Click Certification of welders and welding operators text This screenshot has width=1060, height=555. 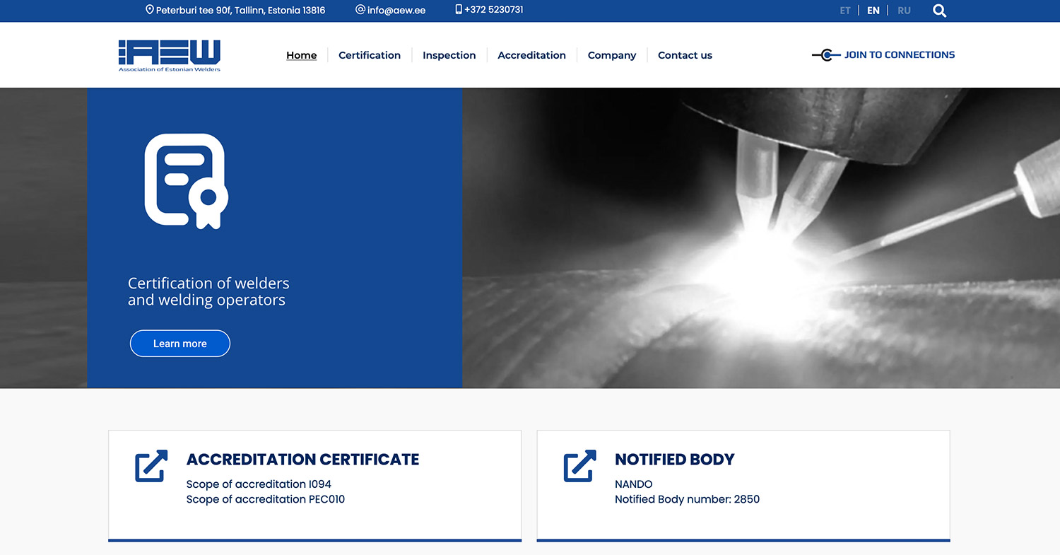(208, 291)
